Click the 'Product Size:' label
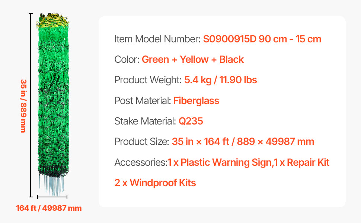The image size is (361, 223). pos(141,142)
